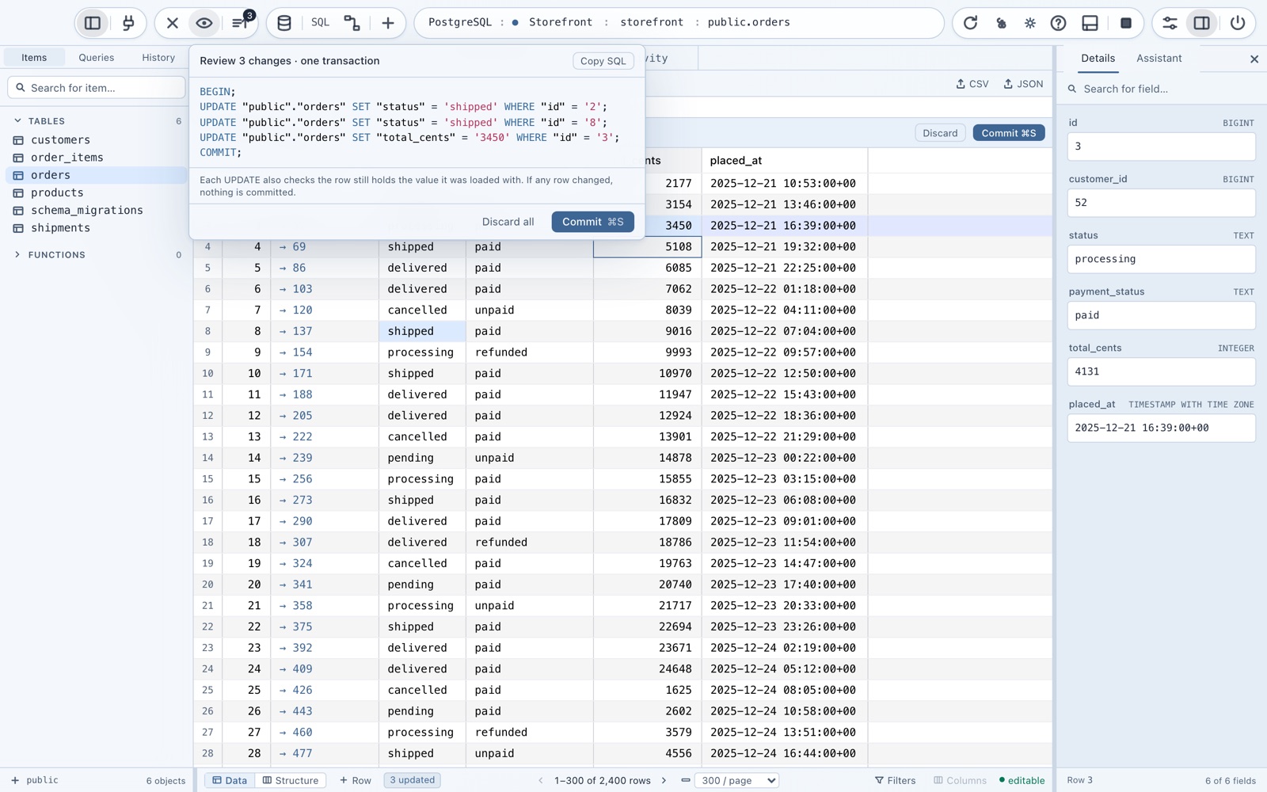
Task: Expand the FUNCTIONS section chevron
Action: 17,255
